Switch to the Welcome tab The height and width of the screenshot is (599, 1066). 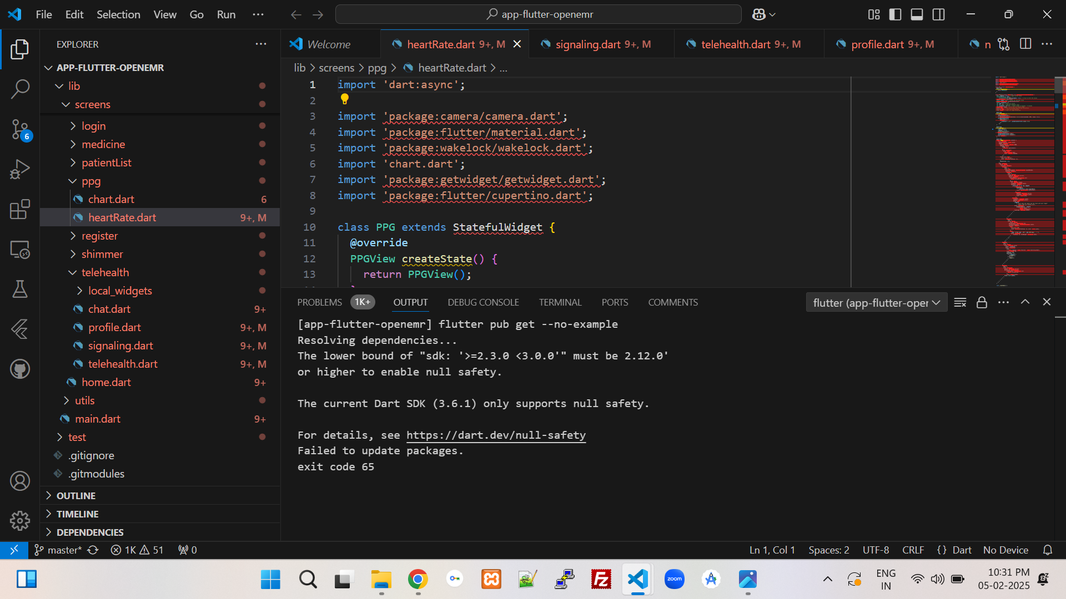point(330,44)
